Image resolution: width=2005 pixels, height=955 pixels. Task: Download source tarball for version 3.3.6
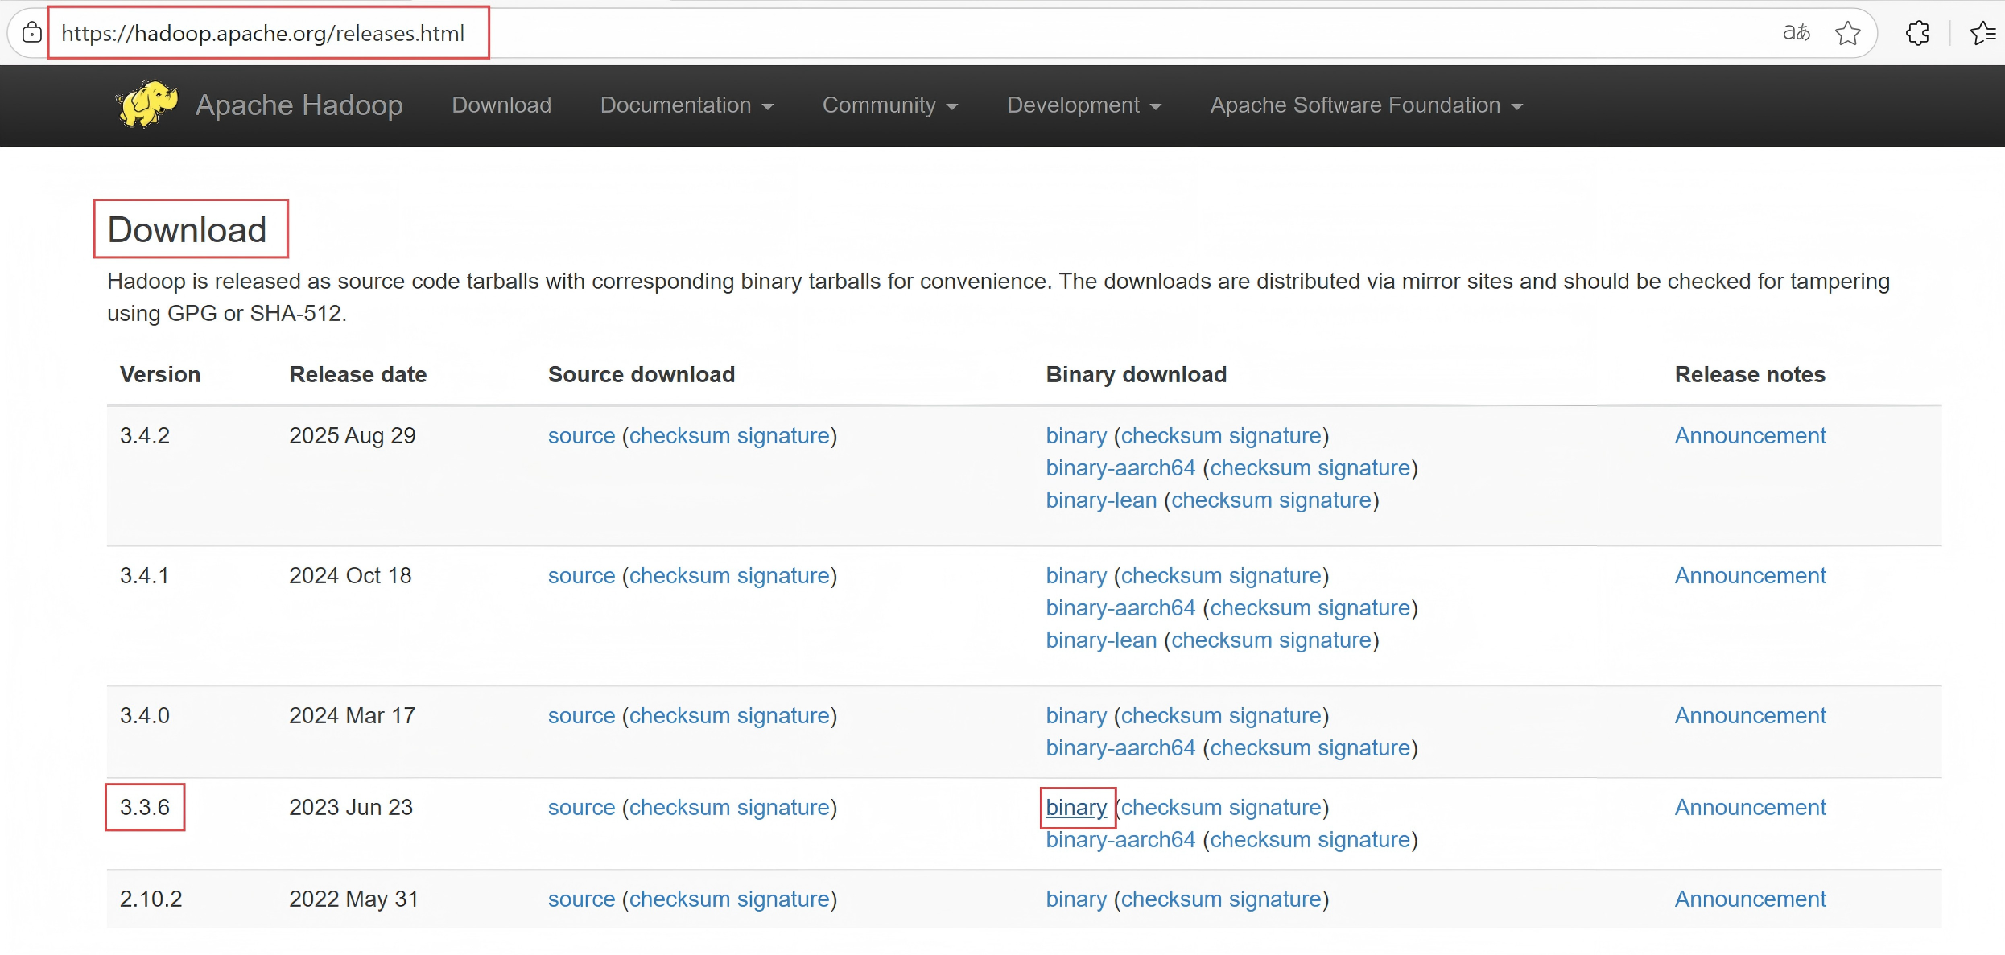(581, 807)
